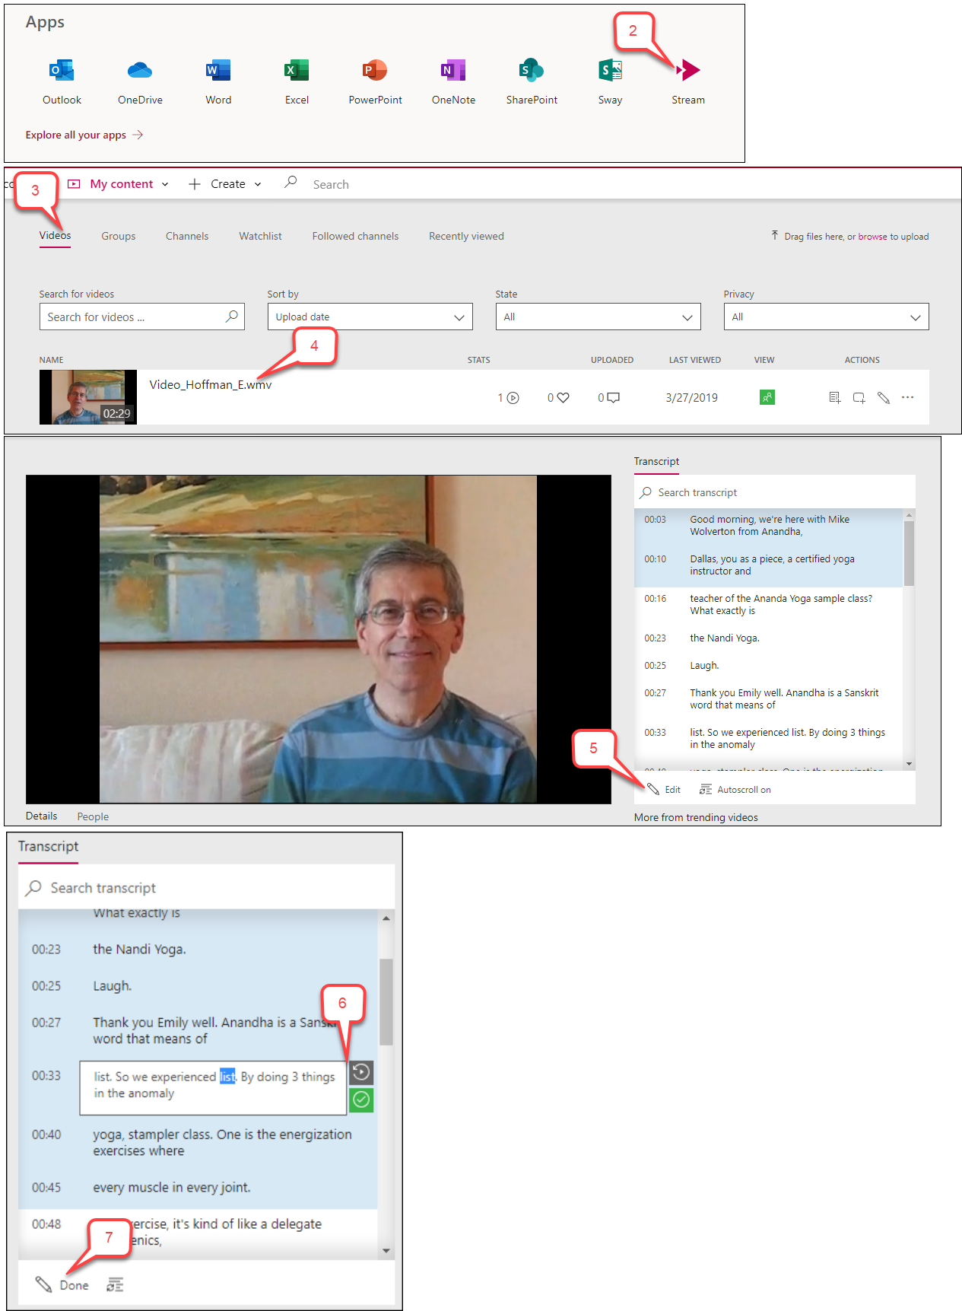Click the transcript scrollbar up arrow in player view

coord(909,516)
